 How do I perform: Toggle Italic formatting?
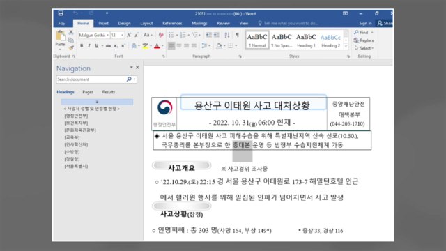click(89, 45)
